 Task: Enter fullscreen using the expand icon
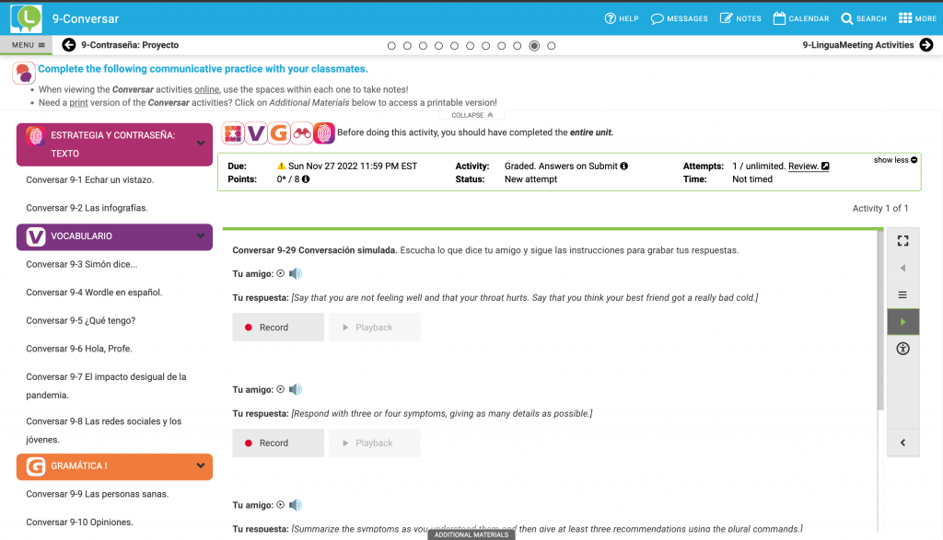click(902, 241)
